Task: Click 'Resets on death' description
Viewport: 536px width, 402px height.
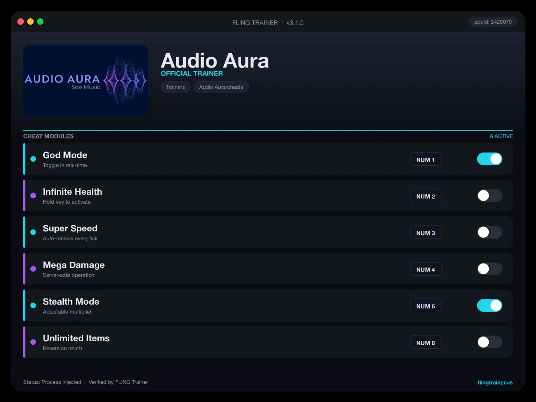Action: pyautogui.click(x=62, y=348)
